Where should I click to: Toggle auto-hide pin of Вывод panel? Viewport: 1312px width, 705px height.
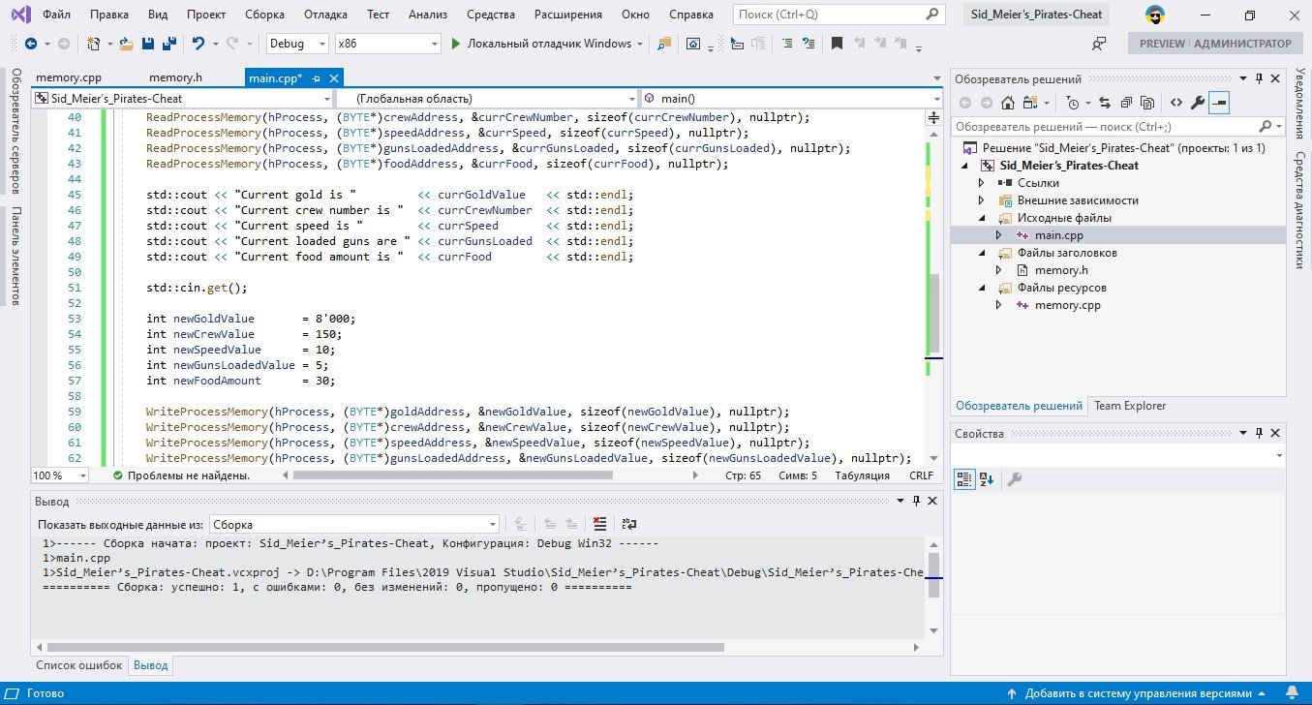click(x=915, y=502)
